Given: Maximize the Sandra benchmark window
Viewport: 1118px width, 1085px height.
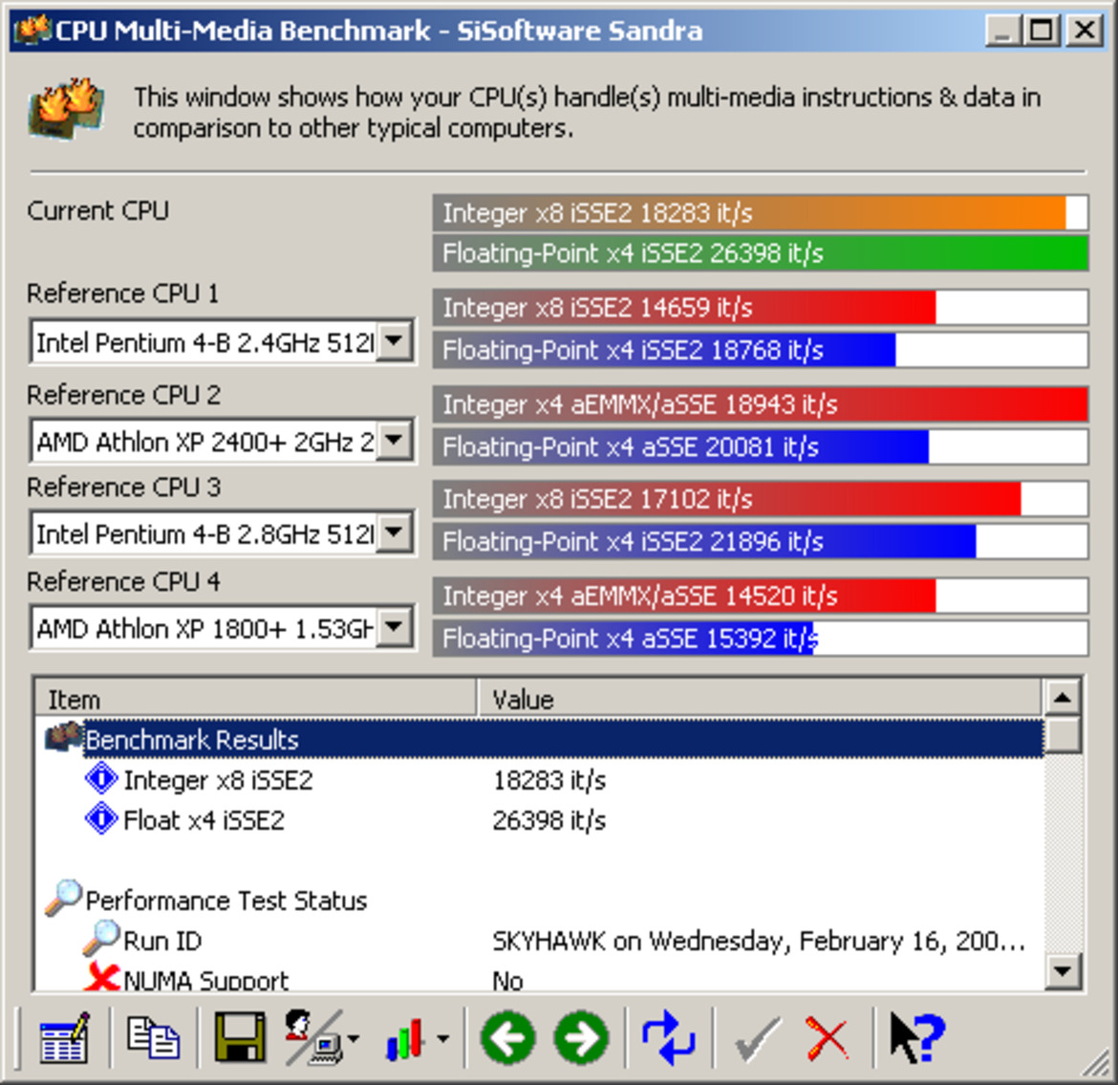Looking at the screenshot, I should tap(1041, 31).
